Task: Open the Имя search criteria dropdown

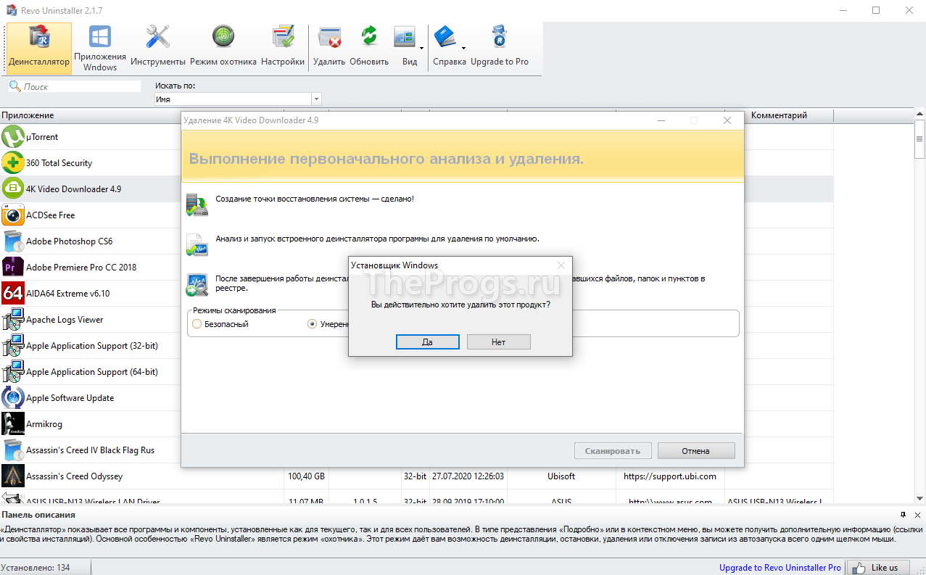Action: [316, 99]
